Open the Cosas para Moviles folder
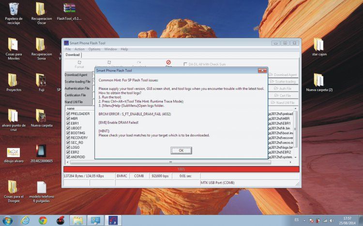Image resolution: width=363 pixels, height=226 pixels. tap(14, 49)
